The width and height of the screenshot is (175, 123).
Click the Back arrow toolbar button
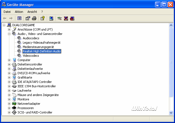click(5, 18)
